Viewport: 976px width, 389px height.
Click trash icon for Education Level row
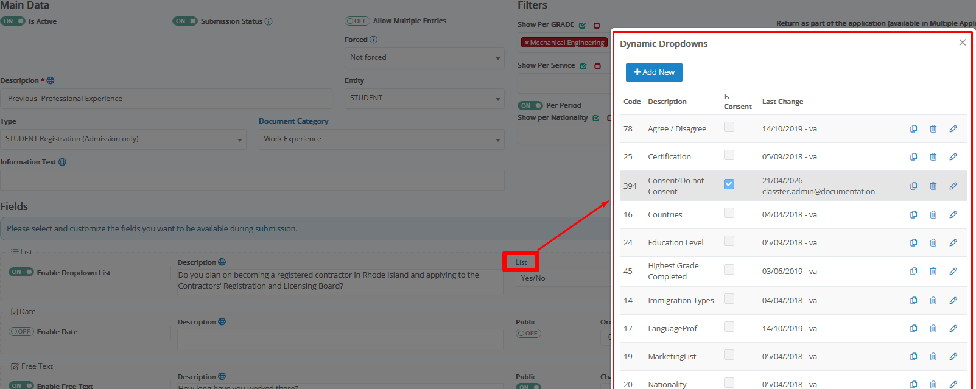(933, 243)
